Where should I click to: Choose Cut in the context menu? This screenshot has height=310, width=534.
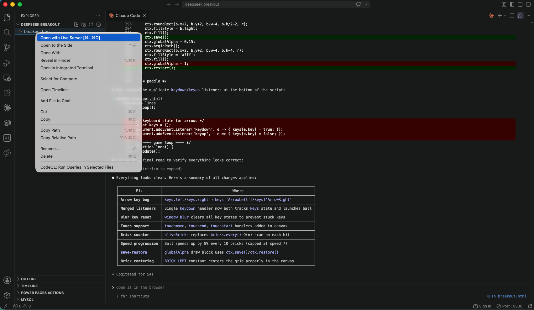(x=88, y=112)
